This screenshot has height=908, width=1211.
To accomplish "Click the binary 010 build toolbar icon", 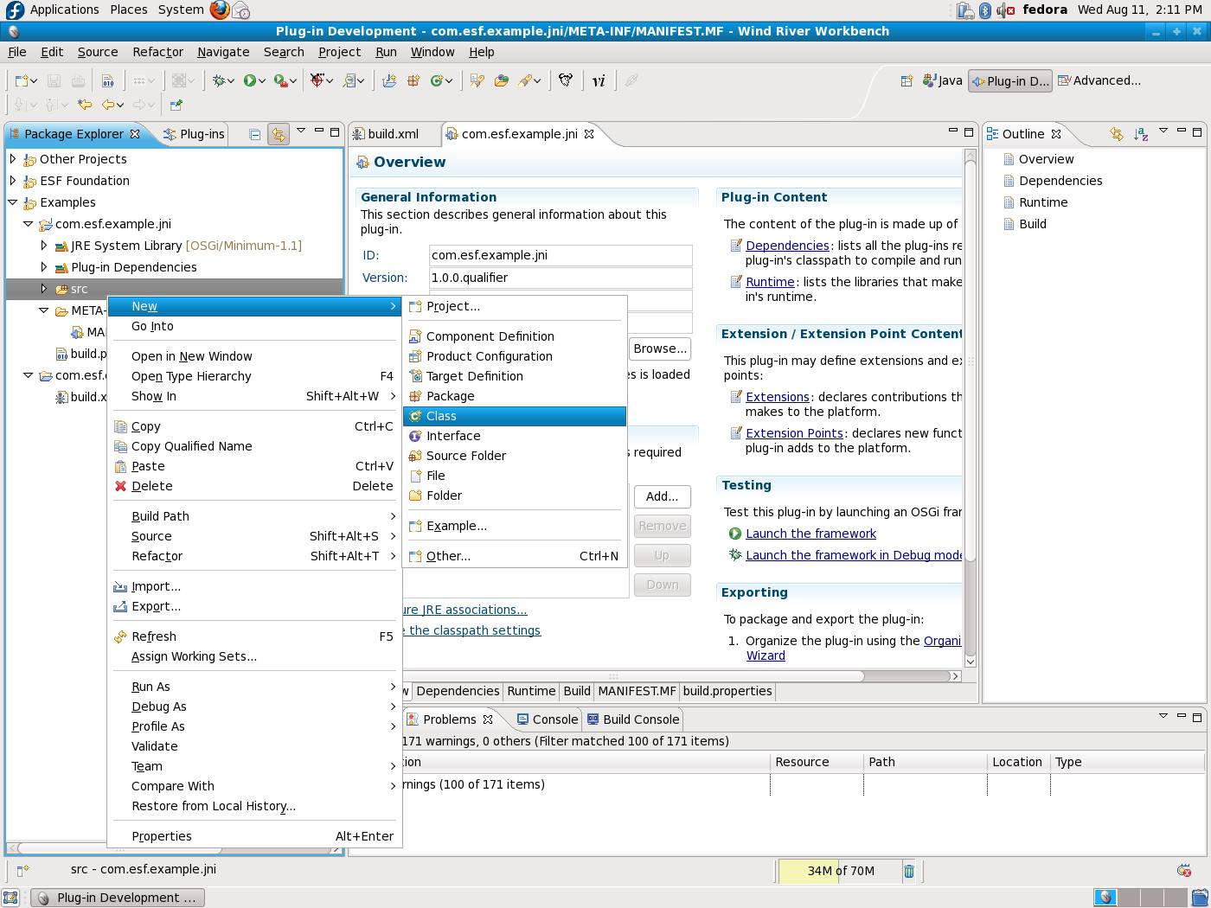I will [x=108, y=80].
